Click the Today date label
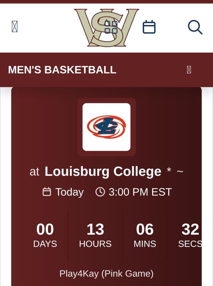 pyautogui.click(x=69, y=192)
